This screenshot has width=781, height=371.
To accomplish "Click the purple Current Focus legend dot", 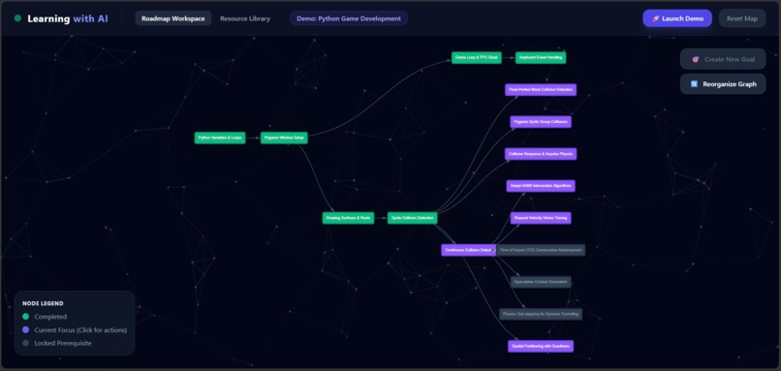I will [x=25, y=330].
